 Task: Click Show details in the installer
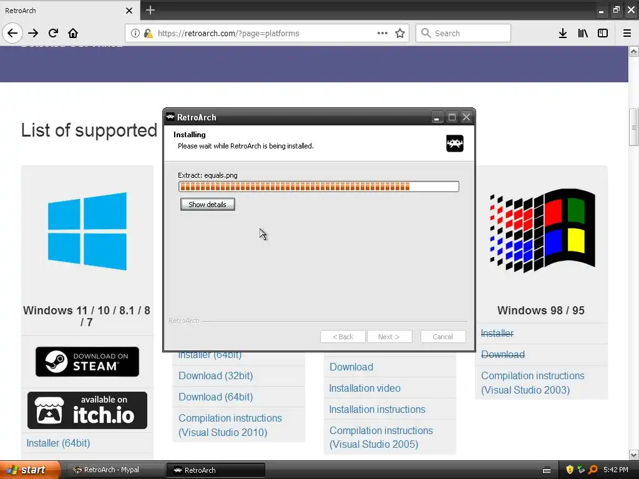click(x=207, y=205)
